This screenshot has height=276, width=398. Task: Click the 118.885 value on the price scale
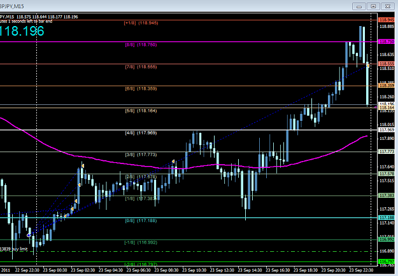point(387,26)
